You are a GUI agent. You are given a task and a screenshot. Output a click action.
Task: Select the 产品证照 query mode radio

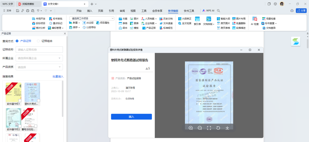17,41
